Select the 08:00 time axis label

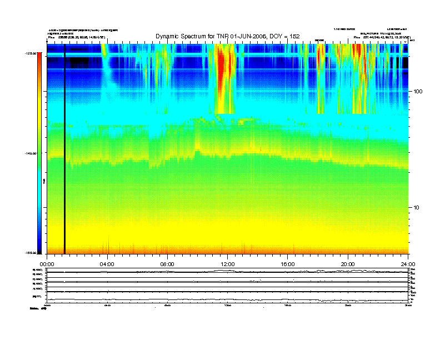click(167, 264)
